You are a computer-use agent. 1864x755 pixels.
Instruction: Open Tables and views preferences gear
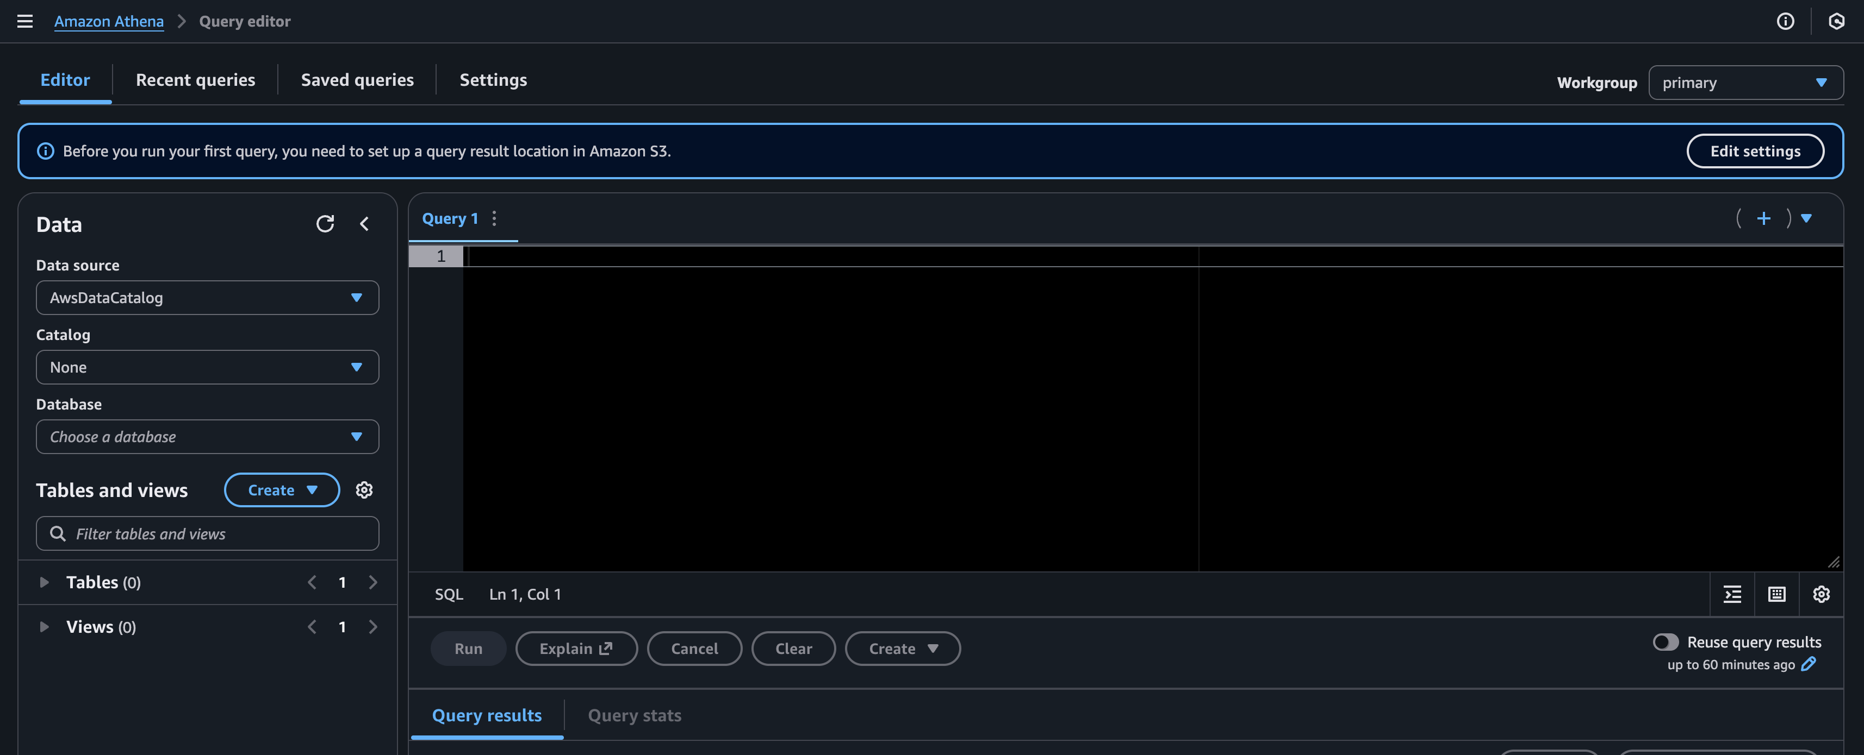coord(364,490)
